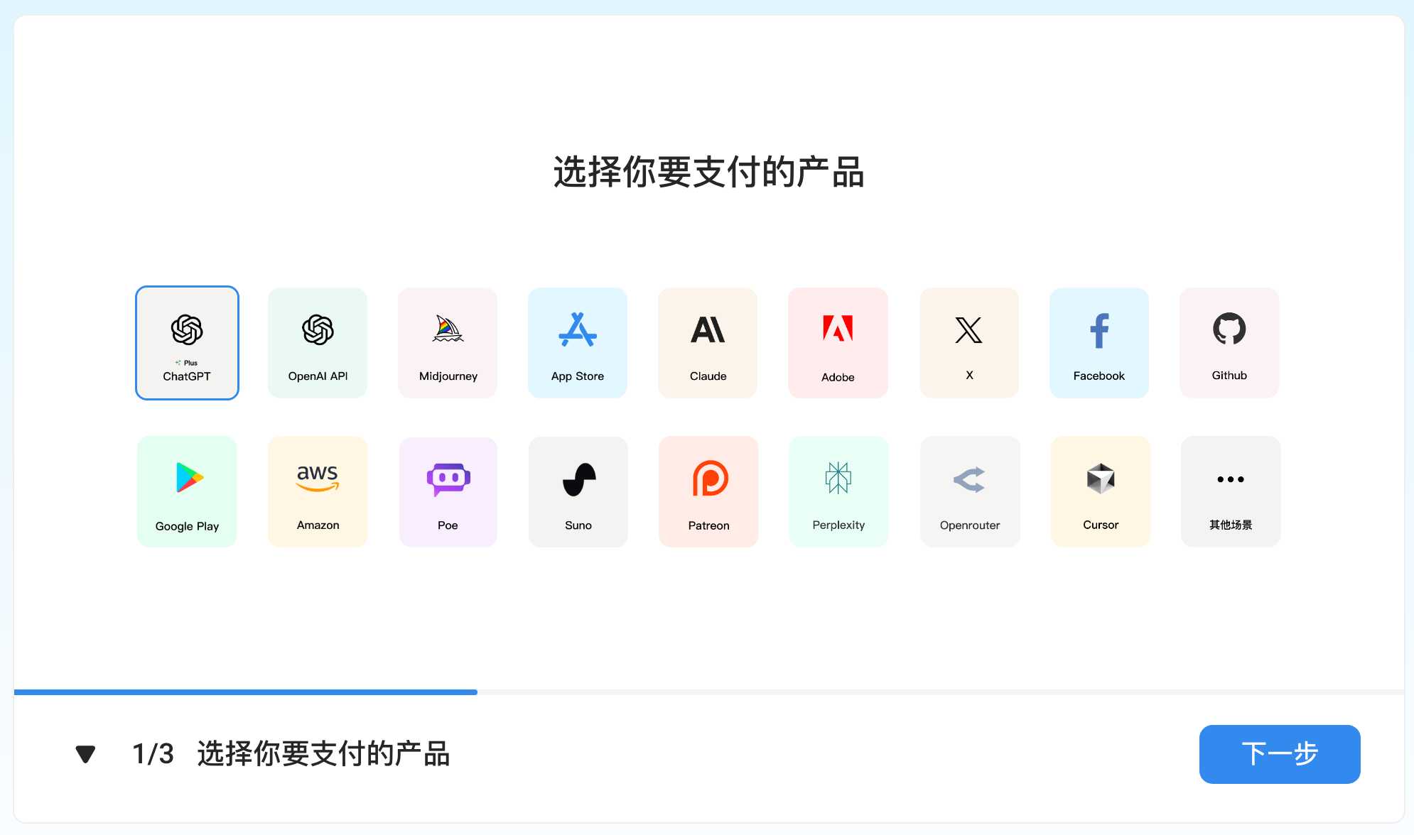Click Suno music product tab

coord(577,491)
